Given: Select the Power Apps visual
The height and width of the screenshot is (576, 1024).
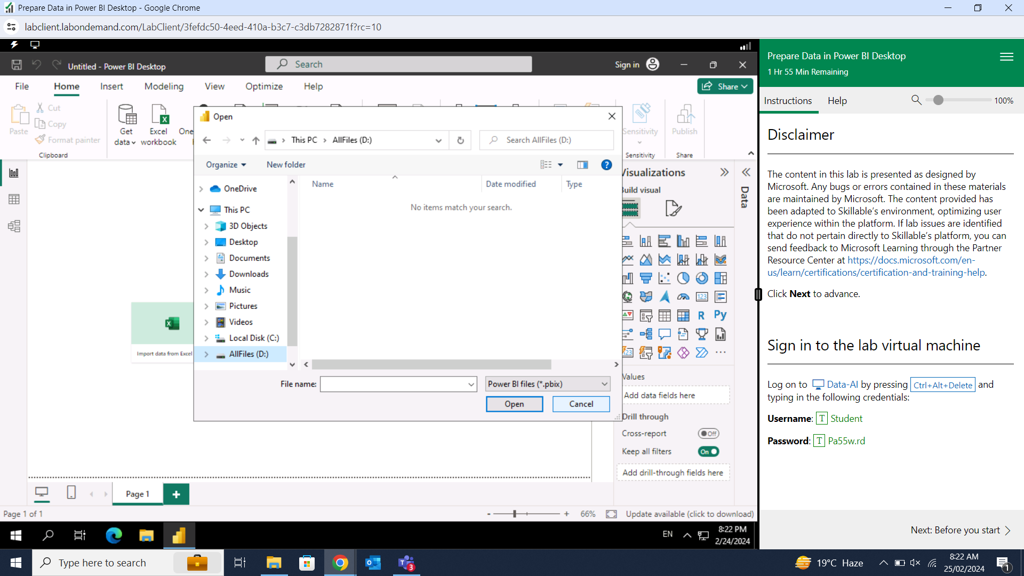Looking at the screenshot, I should [683, 353].
